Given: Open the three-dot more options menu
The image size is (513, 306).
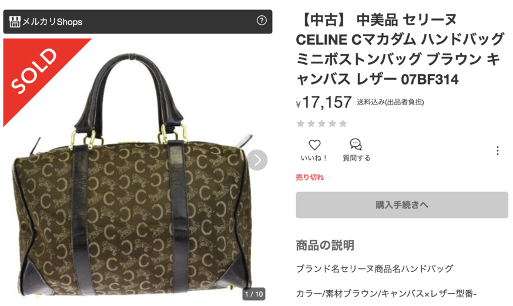Looking at the screenshot, I should [497, 150].
